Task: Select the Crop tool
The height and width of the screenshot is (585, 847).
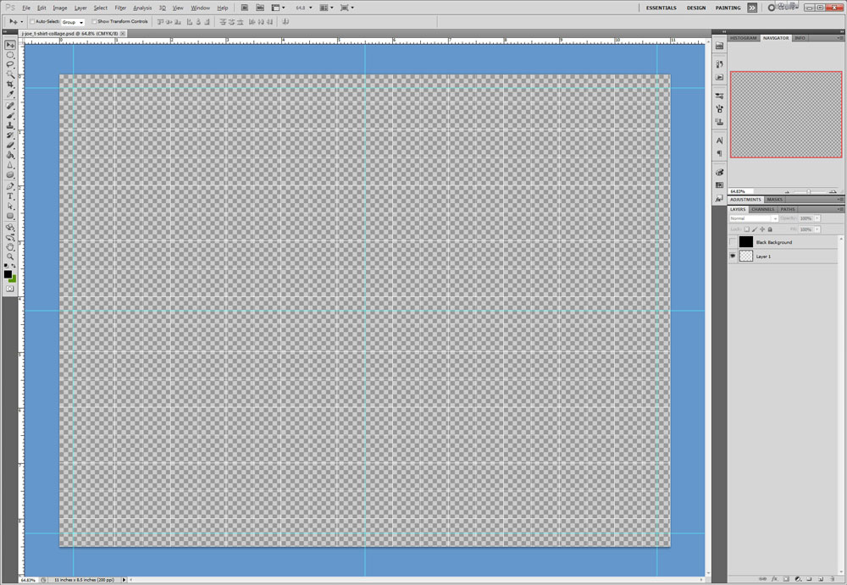Action: (x=10, y=85)
